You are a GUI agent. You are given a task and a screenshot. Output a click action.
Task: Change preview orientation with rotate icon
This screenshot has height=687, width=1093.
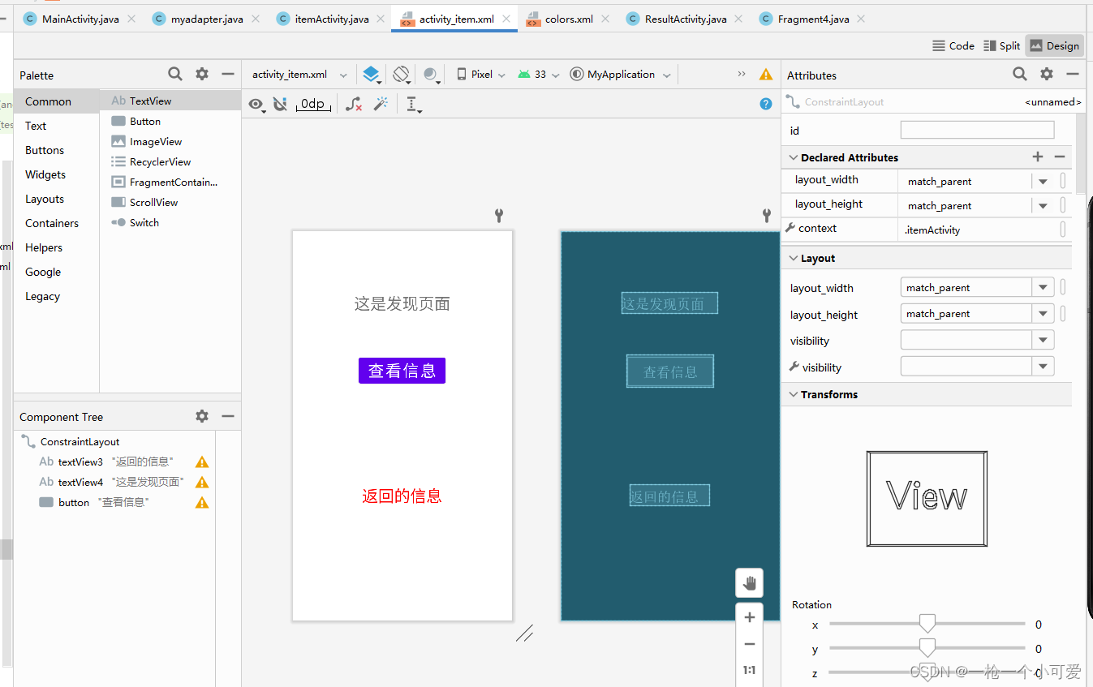point(401,74)
